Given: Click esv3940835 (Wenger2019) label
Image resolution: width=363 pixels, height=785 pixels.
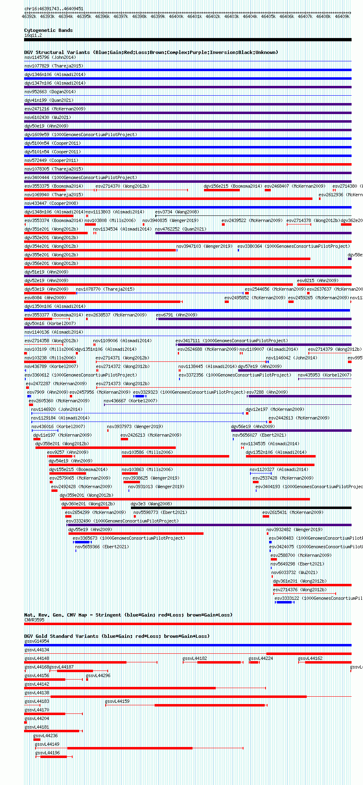Looking at the screenshot, I should [170, 220].
